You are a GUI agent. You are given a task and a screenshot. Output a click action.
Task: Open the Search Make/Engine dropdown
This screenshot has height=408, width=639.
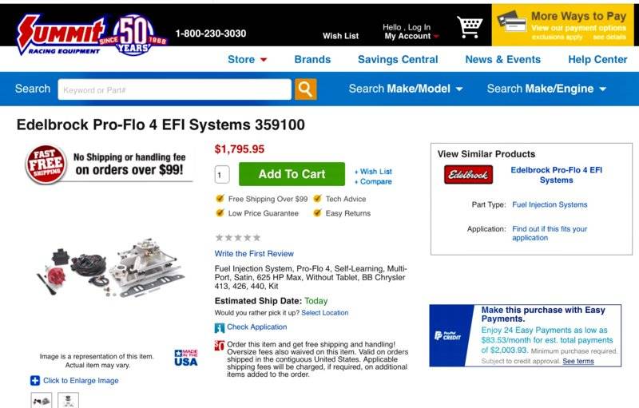click(546, 89)
